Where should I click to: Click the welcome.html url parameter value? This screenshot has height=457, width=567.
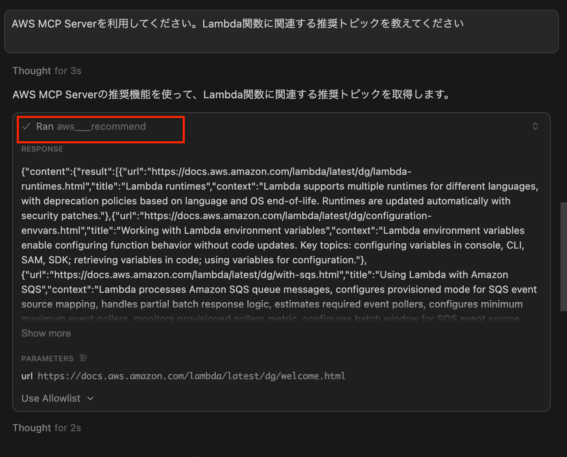(192, 376)
